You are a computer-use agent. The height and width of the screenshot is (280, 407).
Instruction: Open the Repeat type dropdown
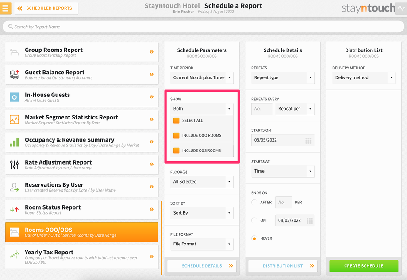(283, 77)
